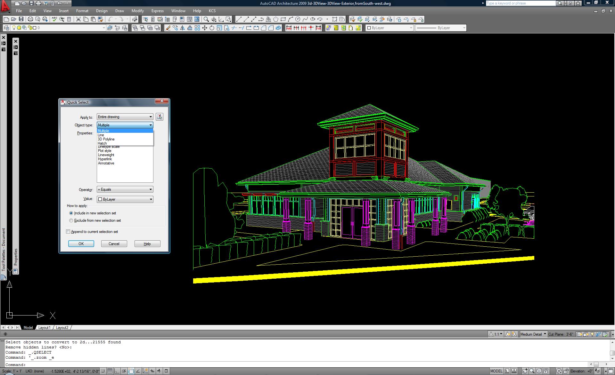Click the Select Objects button in Quick Select

(160, 117)
